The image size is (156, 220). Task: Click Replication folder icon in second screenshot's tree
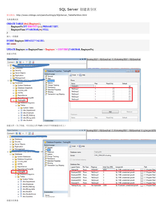[13, 147]
